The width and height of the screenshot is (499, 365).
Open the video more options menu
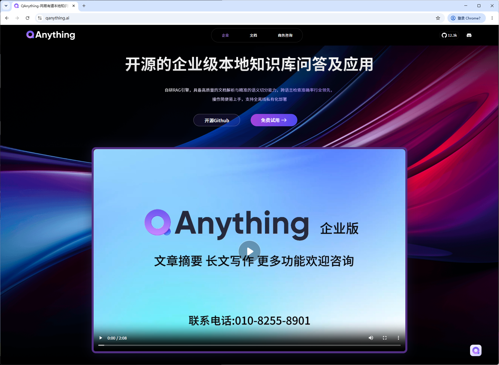398,338
